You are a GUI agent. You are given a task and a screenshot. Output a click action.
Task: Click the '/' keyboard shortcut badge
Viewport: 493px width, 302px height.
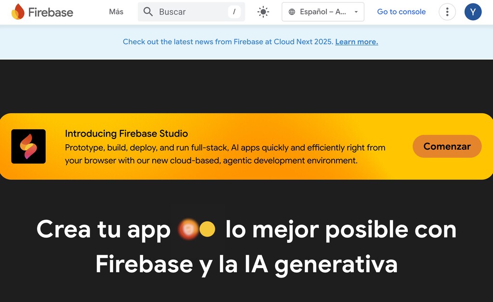[233, 11]
